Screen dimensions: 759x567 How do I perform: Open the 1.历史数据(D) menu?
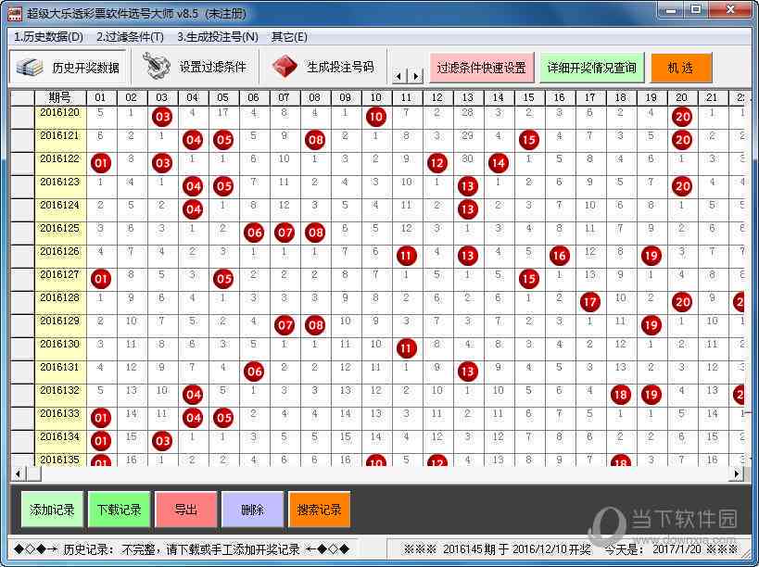[48, 37]
